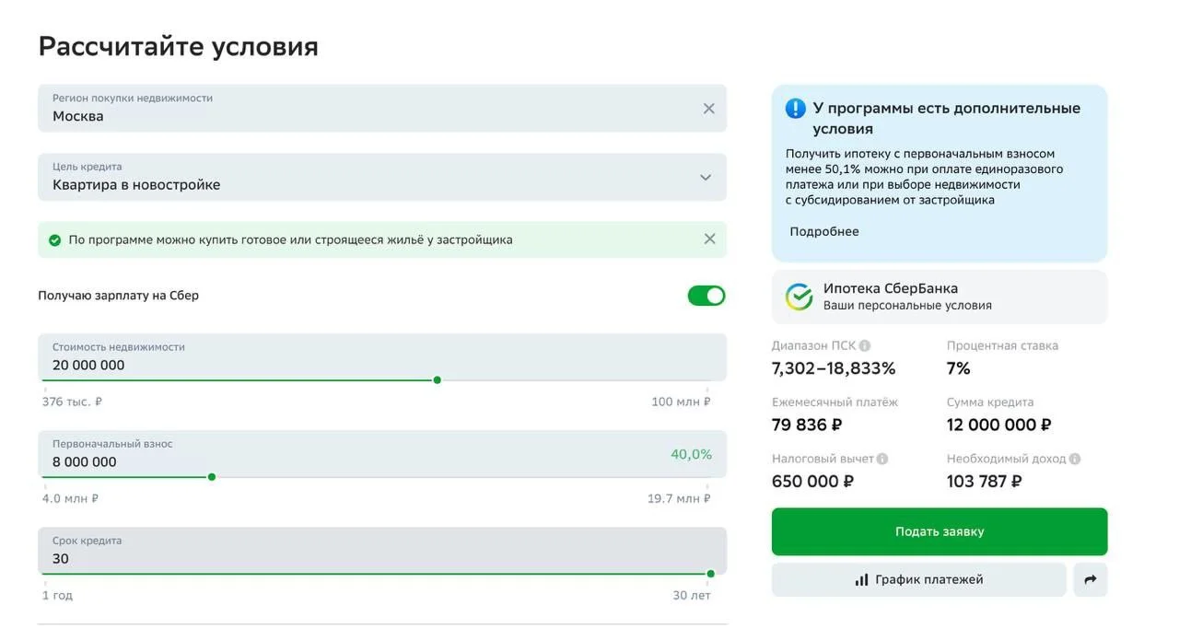The image size is (1179, 629).
Task: Click the 4.0 млн ₽ minimum label
Action: [70, 498]
